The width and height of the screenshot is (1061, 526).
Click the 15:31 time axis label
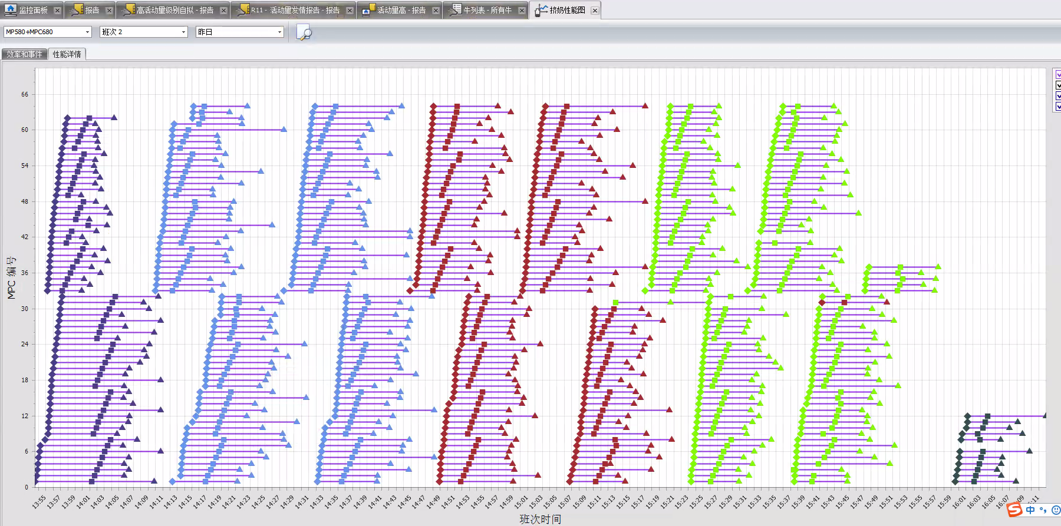pyautogui.click(x=740, y=502)
